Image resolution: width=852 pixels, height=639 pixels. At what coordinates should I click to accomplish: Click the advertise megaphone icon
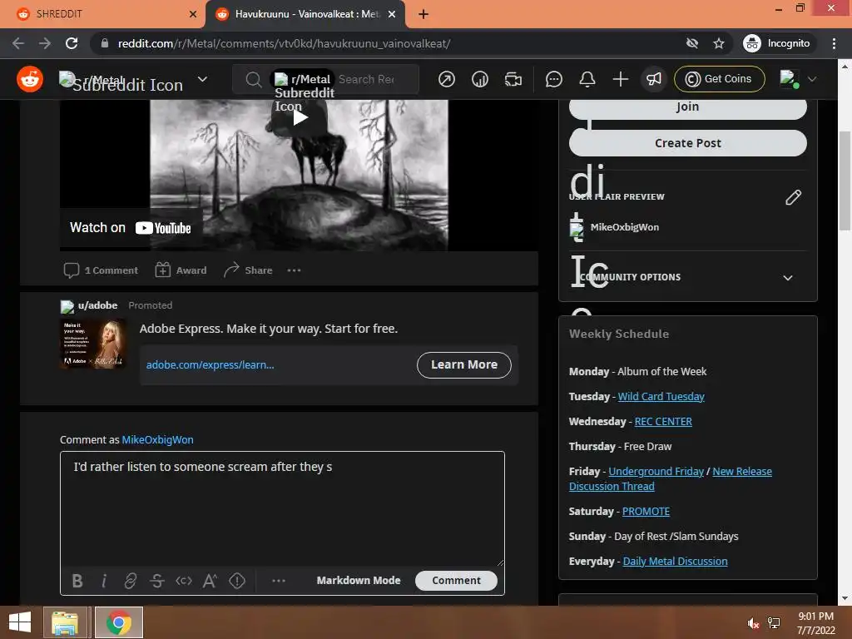click(654, 79)
